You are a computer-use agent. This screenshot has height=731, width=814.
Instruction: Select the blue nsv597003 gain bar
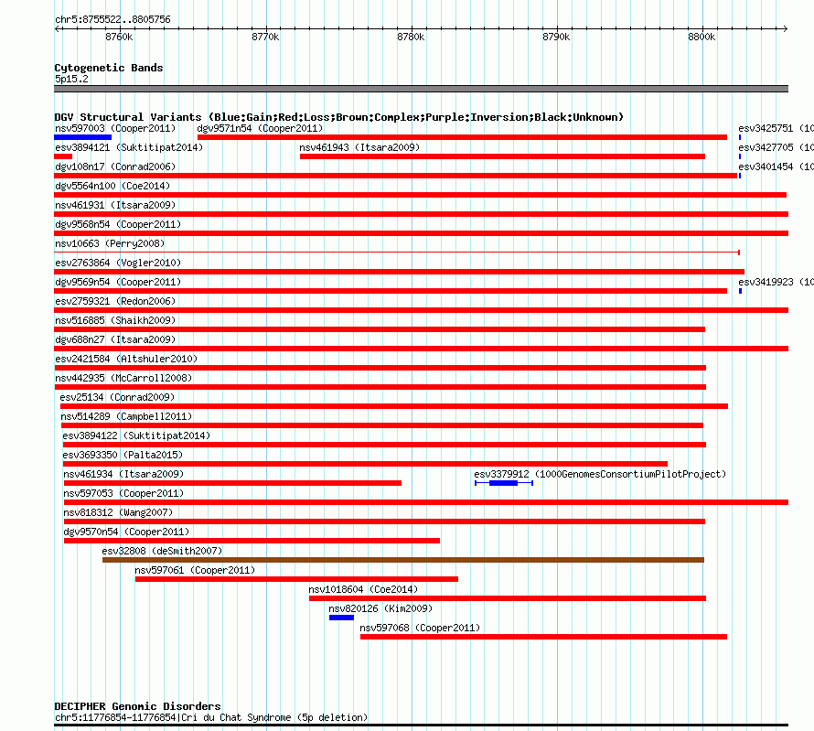(x=82, y=137)
